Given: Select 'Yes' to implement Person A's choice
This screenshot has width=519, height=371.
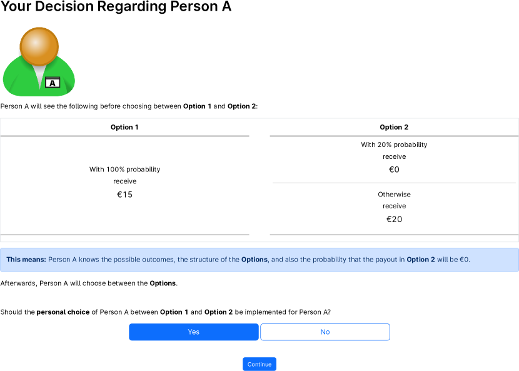Looking at the screenshot, I should [x=194, y=332].
